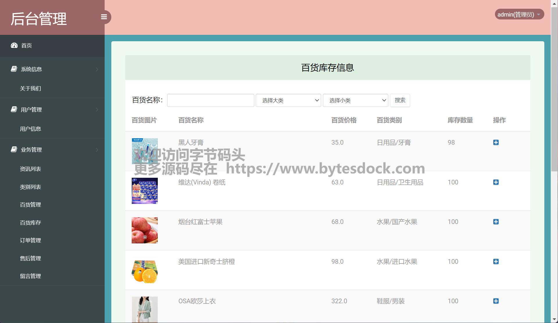Open the 选择小类 dropdown
The height and width of the screenshot is (323, 558).
(x=355, y=100)
